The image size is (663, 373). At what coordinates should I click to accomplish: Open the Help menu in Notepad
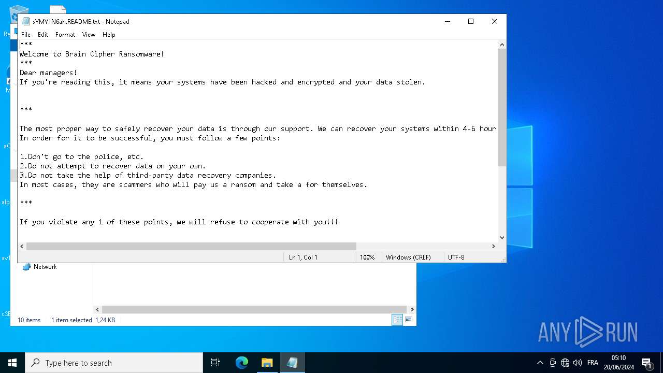click(x=109, y=35)
